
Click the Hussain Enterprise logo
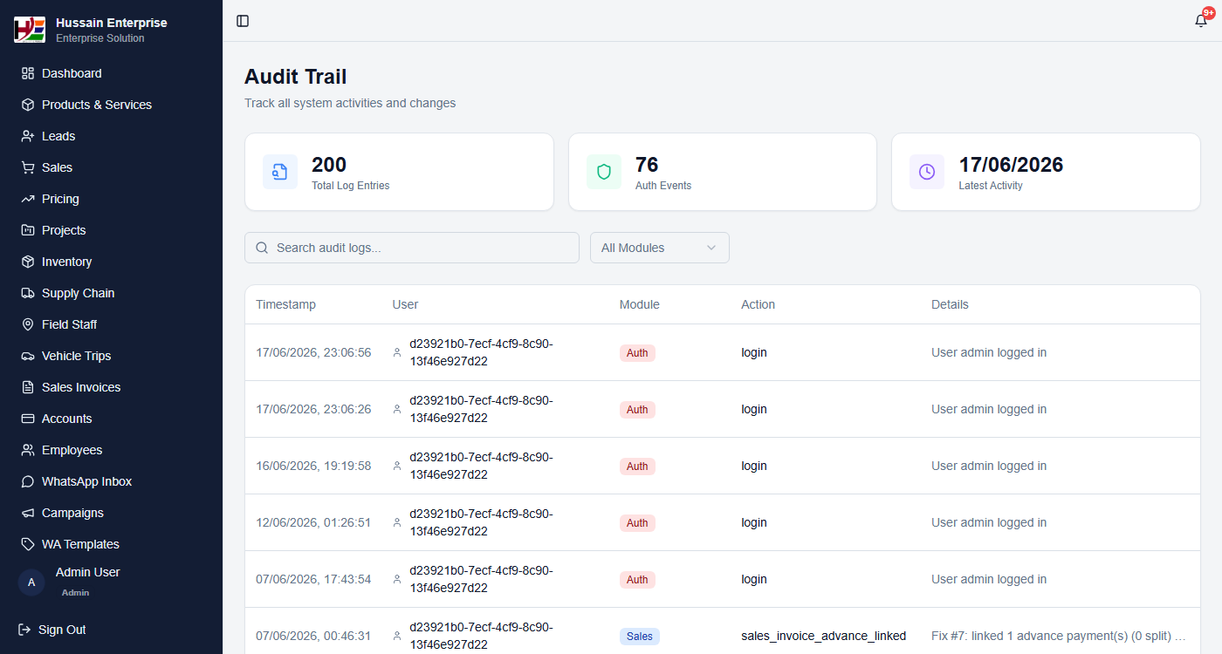point(29,30)
